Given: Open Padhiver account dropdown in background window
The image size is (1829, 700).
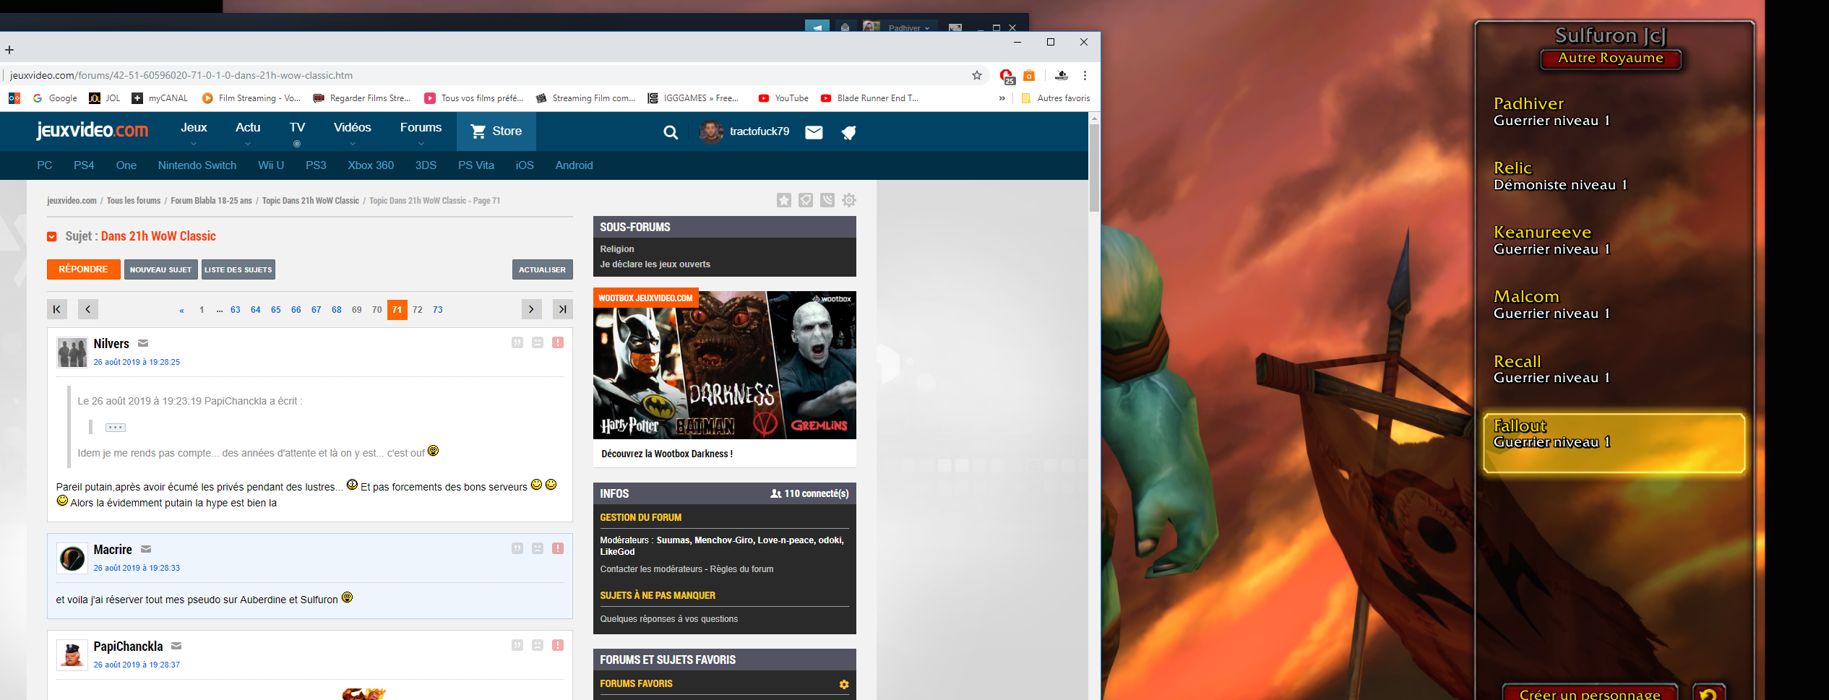Looking at the screenshot, I should coord(909,28).
